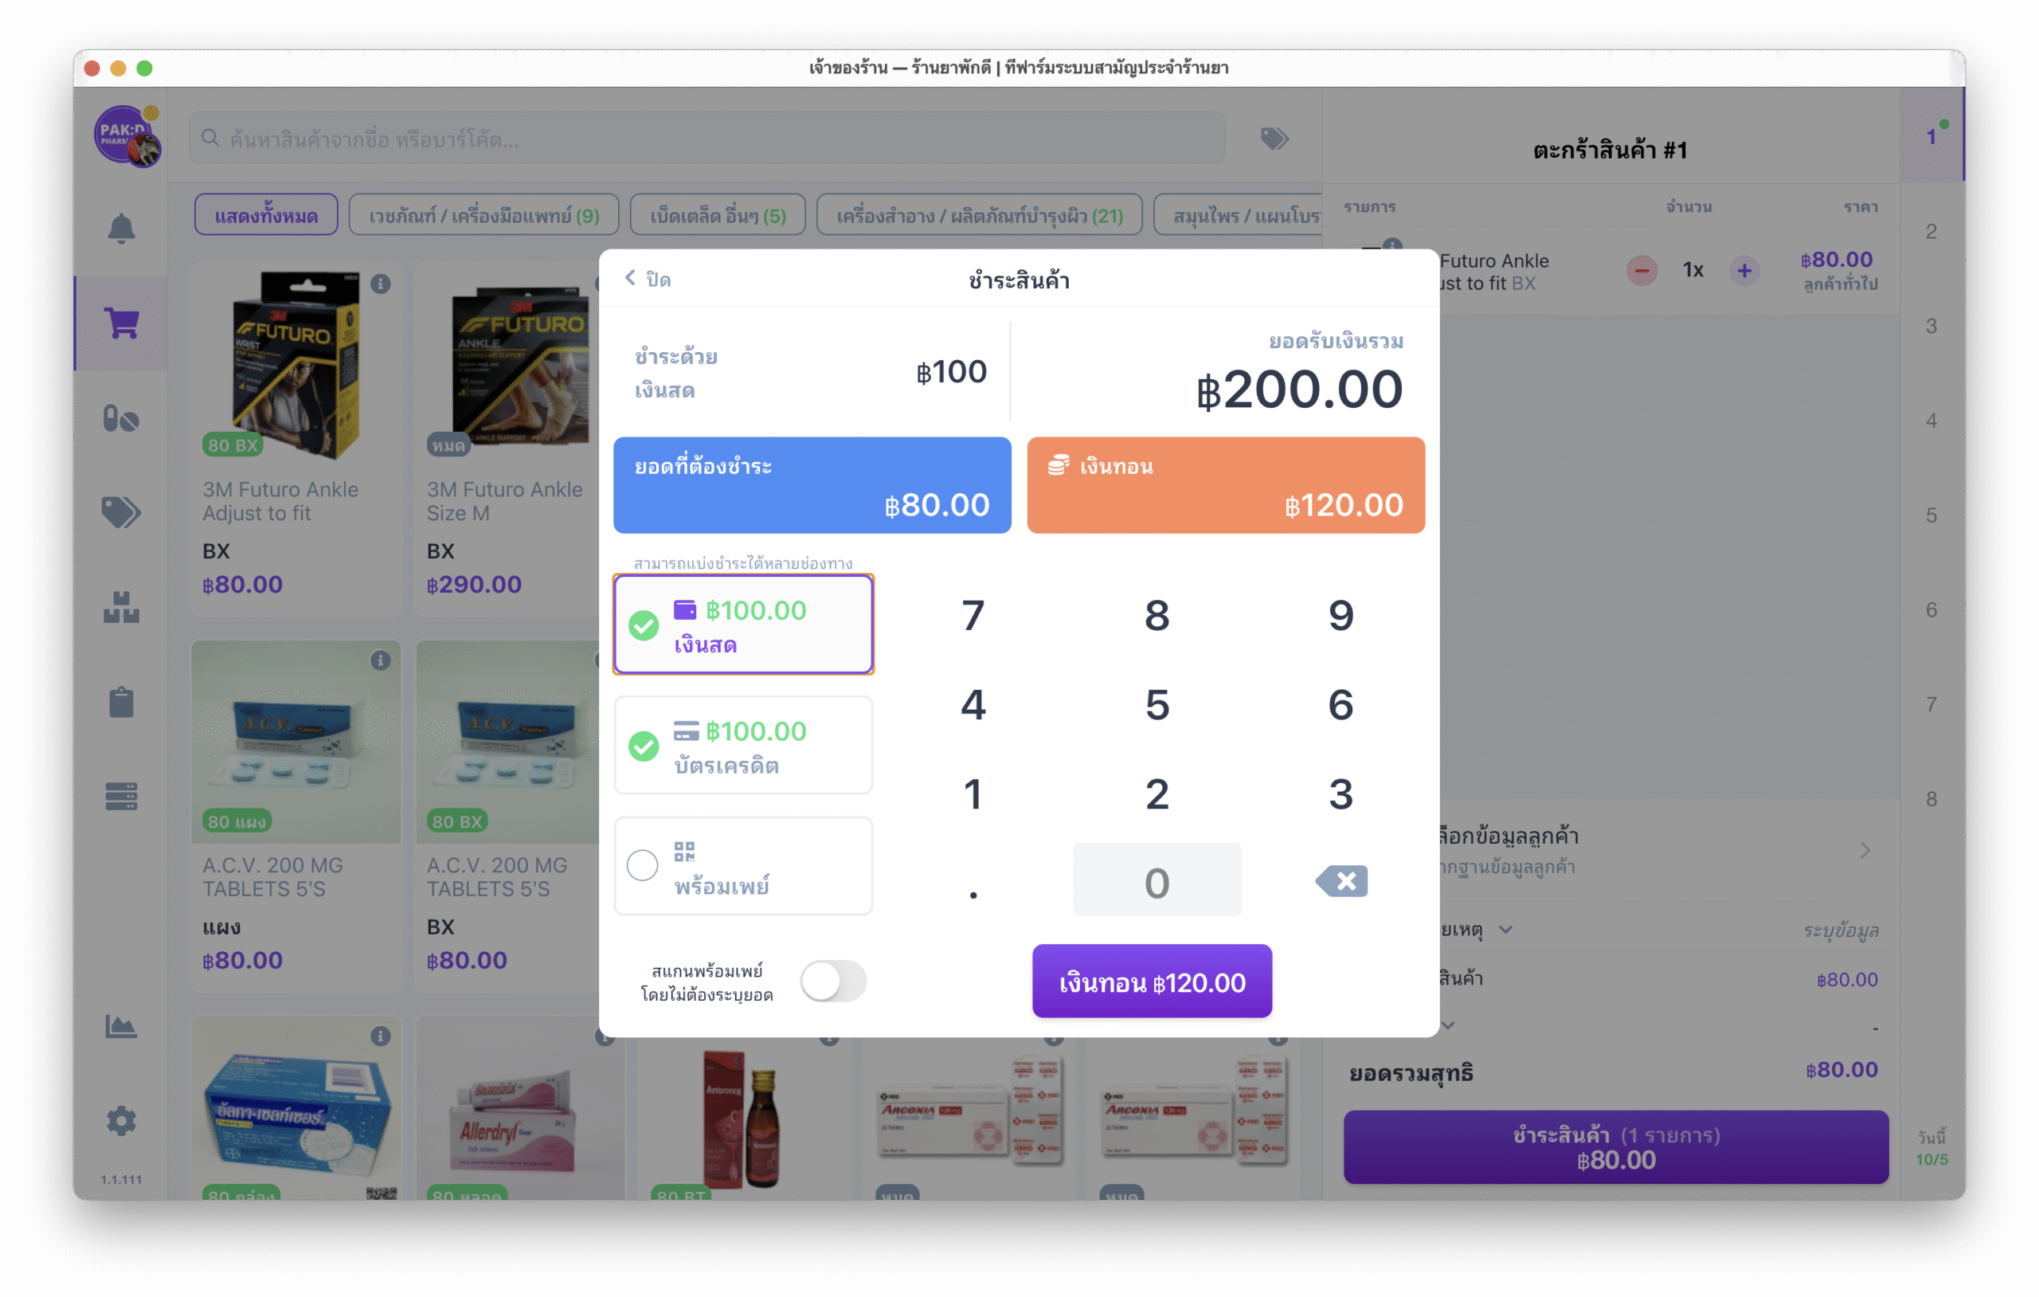Expand the customer info selection chevron
Screen dimensions: 2039x1297
tap(1865, 850)
